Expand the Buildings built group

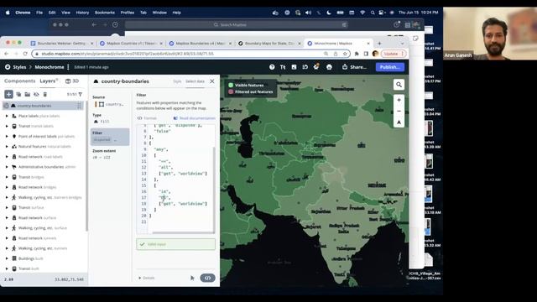(x=7, y=258)
